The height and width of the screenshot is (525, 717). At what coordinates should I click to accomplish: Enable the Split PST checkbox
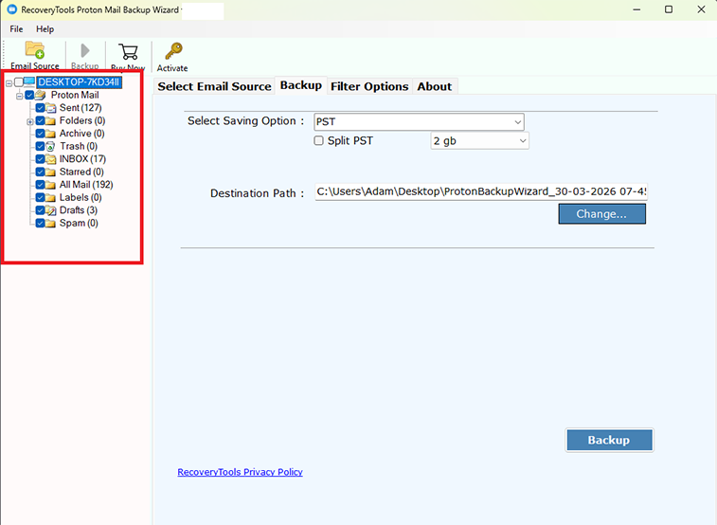click(318, 141)
